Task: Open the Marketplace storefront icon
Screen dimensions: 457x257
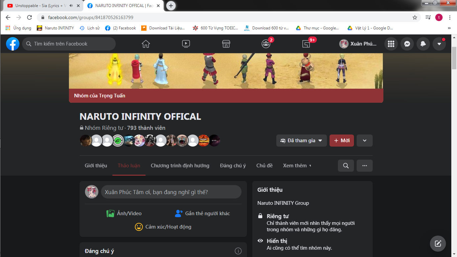Action: coord(226,44)
